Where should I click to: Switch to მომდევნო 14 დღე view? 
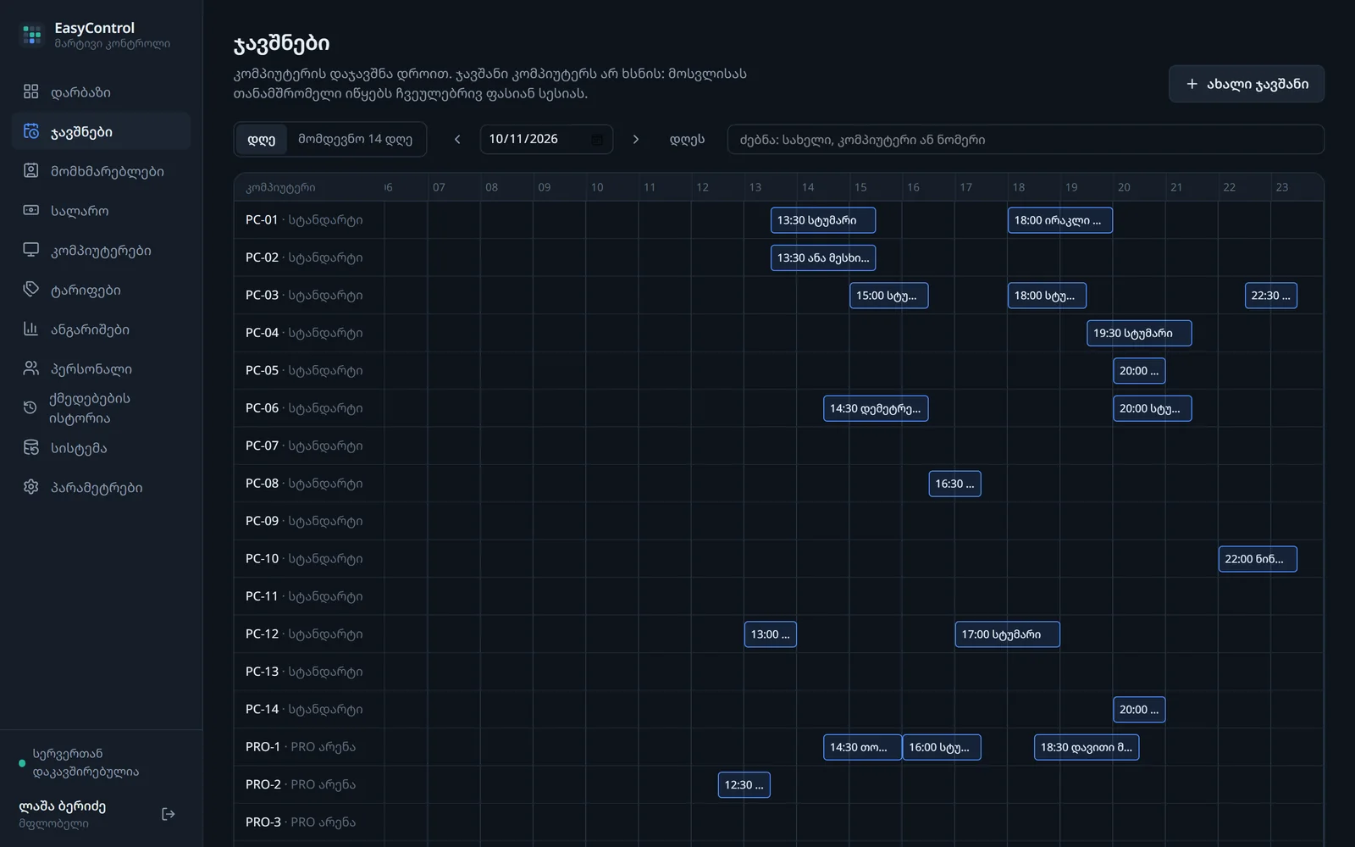coord(355,140)
